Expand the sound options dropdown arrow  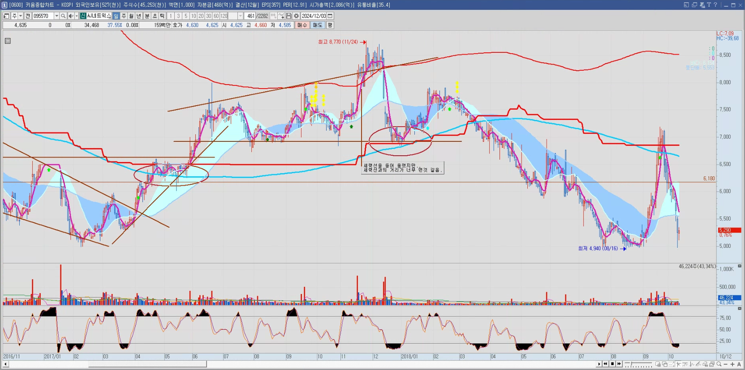tap(77, 16)
